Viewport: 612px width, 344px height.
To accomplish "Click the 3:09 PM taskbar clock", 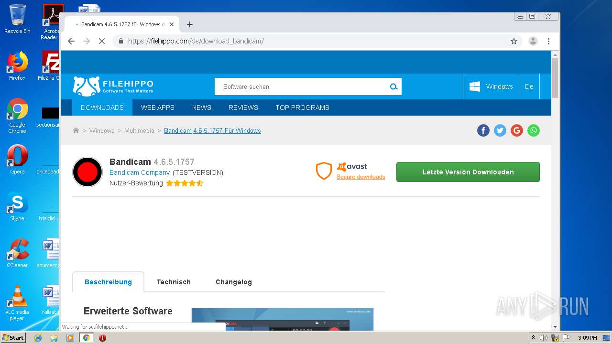I will point(587,338).
